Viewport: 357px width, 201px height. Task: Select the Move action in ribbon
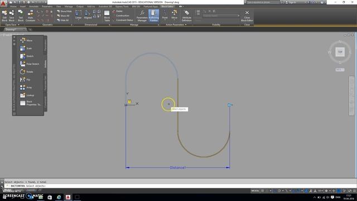pyautogui.click(x=175, y=15)
